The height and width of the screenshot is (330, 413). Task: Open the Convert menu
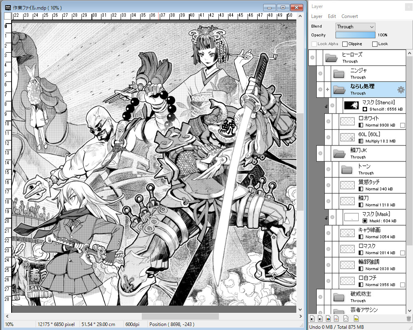[x=349, y=16]
